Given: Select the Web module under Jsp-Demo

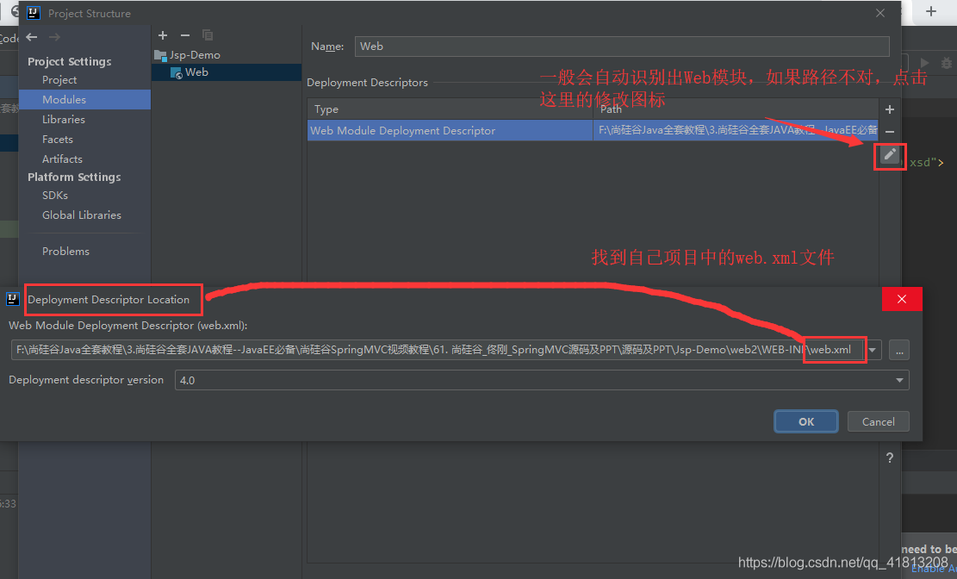Looking at the screenshot, I should (x=197, y=72).
